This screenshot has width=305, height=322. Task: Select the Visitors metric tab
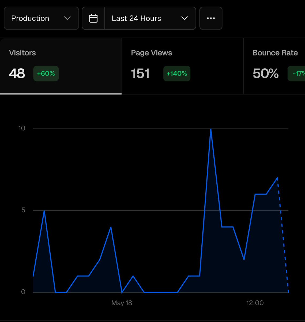point(61,66)
